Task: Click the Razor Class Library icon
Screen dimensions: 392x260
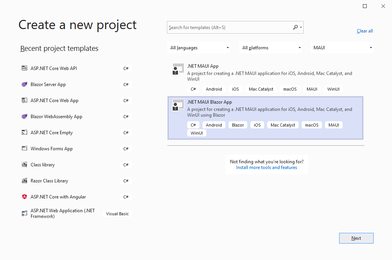Action: [x=24, y=180]
